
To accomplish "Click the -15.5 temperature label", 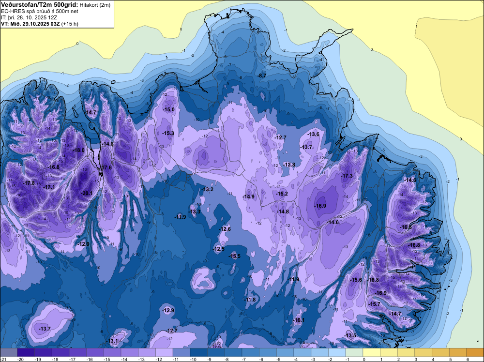I will (234, 256).
